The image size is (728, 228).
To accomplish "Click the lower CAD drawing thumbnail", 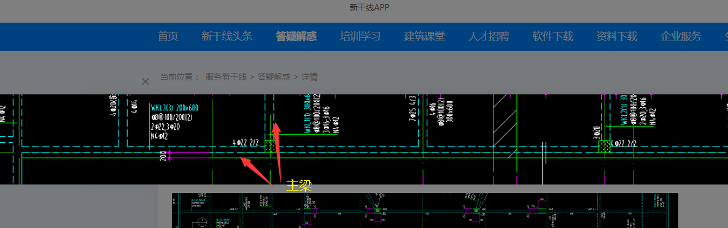I will click(425, 210).
